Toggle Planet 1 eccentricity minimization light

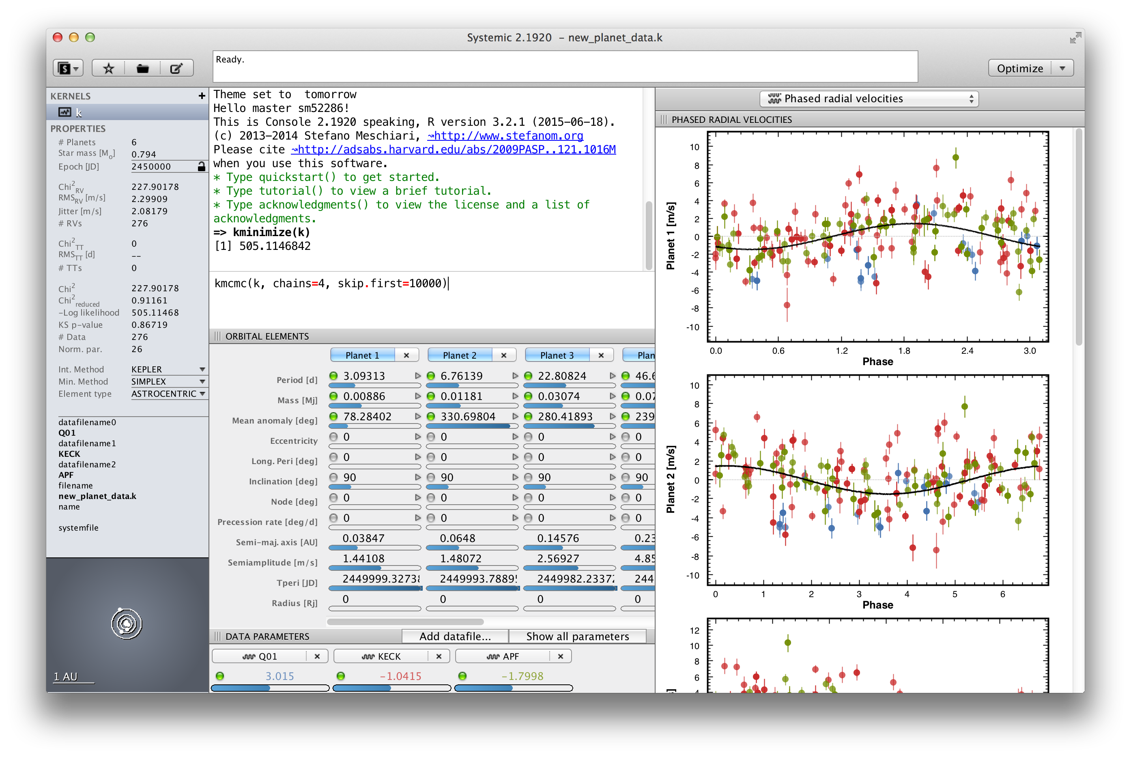pos(333,437)
